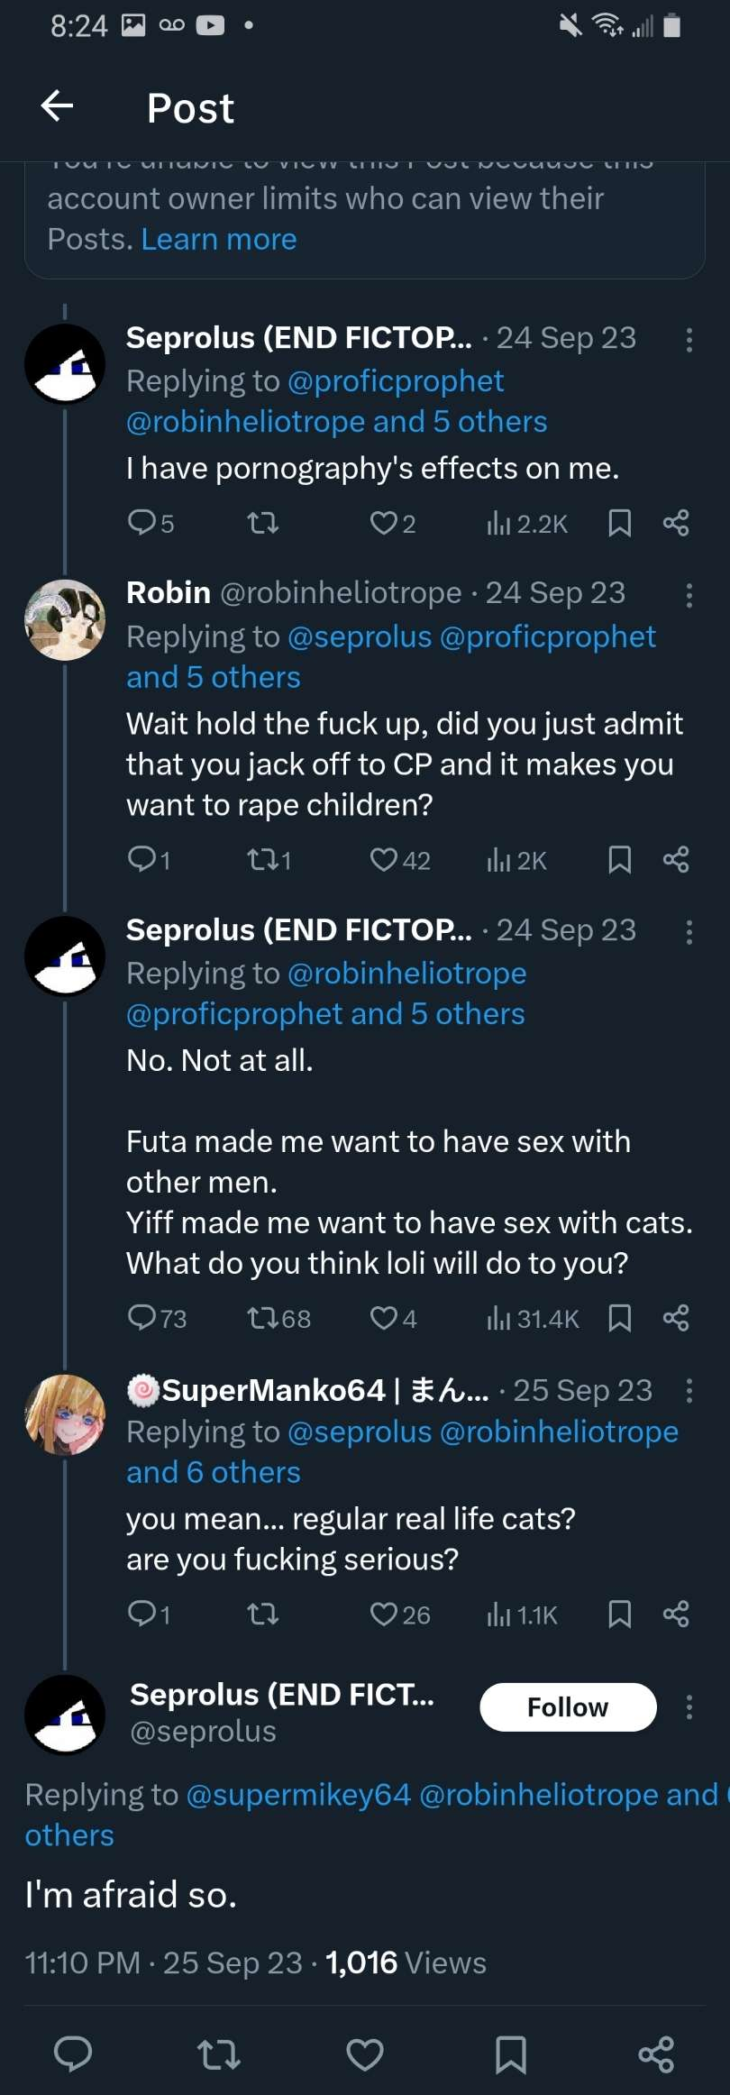Tap the repost icon in bottom bar
730x2095 pixels.
tap(218, 2054)
